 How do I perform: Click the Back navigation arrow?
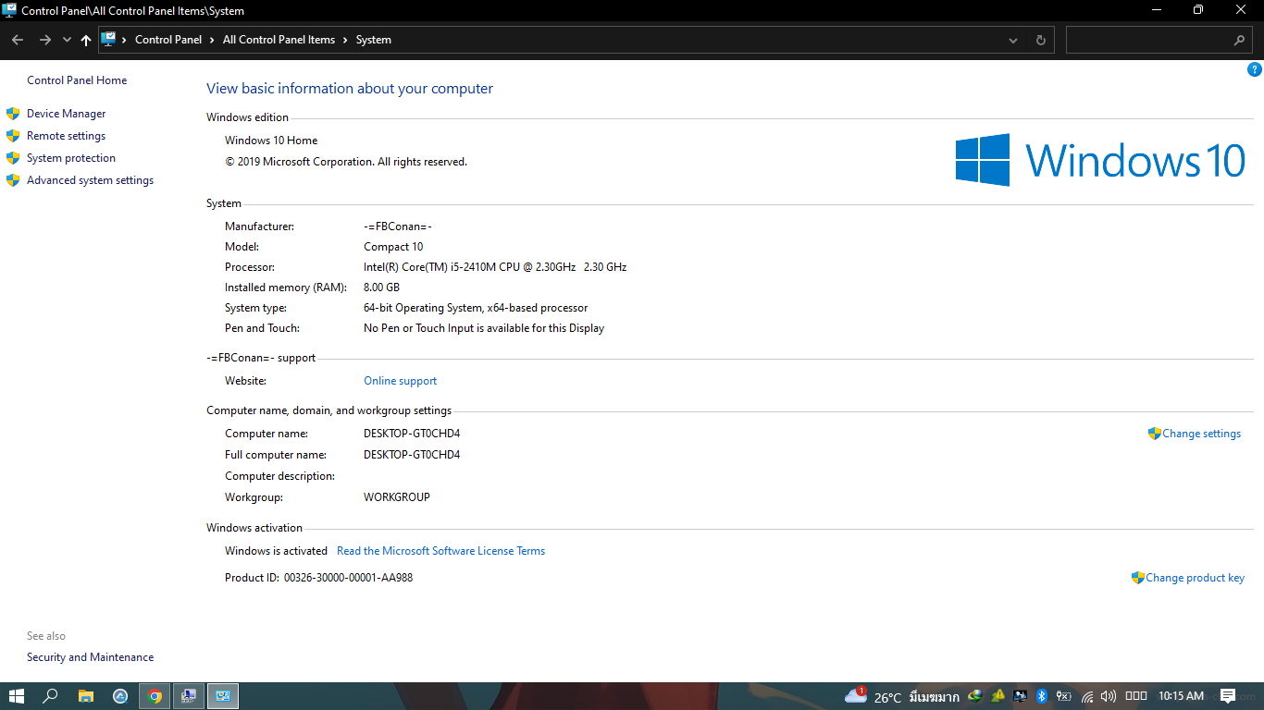(x=18, y=40)
